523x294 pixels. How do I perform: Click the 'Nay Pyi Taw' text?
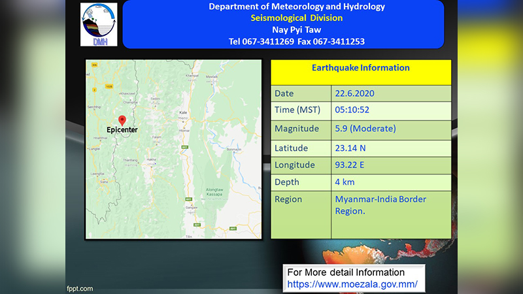pyautogui.click(x=297, y=29)
